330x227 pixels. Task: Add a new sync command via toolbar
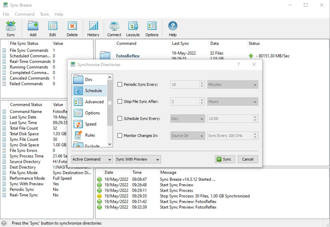[33, 29]
